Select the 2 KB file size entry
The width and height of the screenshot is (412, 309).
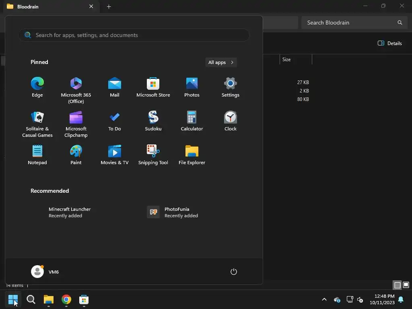pyautogui.click(x=304, y=91)
